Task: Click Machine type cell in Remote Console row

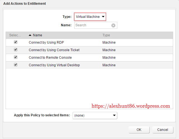Action: (109, 58)
